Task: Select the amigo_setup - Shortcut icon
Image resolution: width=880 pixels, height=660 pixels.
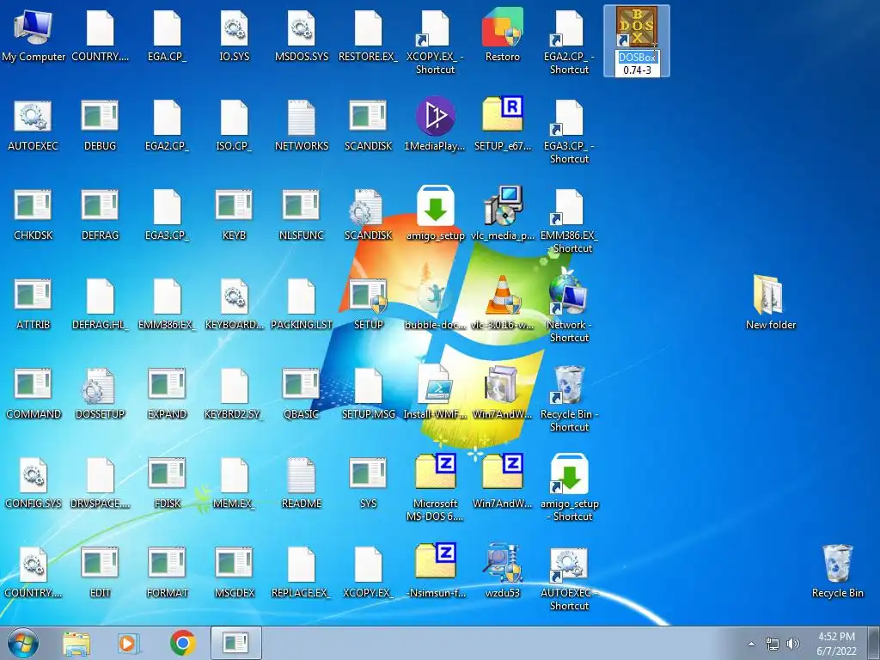Action: 569,474
